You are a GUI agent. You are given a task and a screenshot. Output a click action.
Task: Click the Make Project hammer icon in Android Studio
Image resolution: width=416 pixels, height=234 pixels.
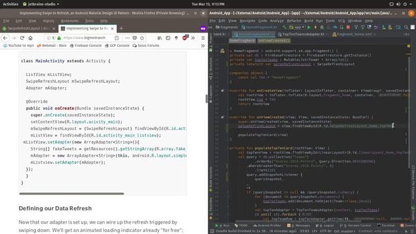tap(285, 27)
